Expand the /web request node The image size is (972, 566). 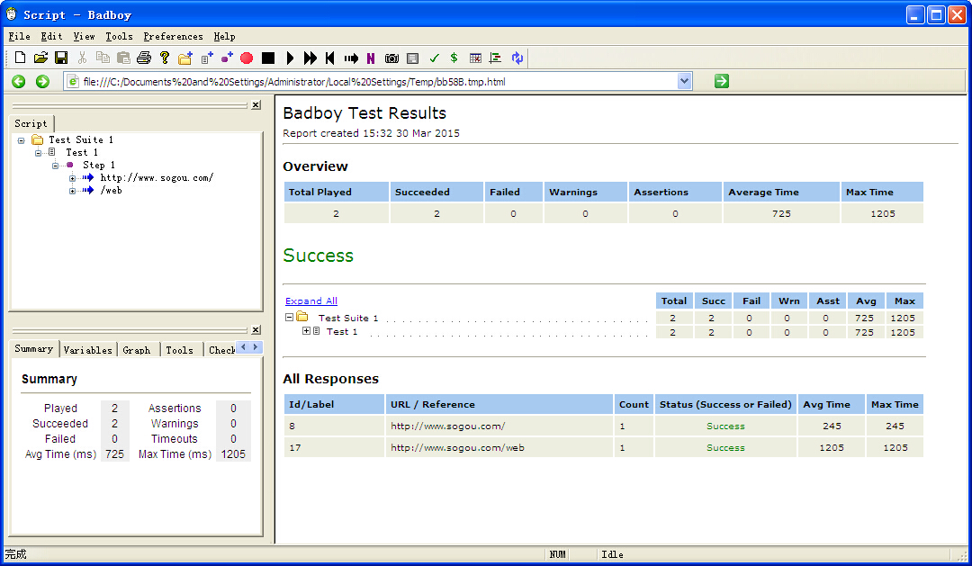click(x=73, y=191)
